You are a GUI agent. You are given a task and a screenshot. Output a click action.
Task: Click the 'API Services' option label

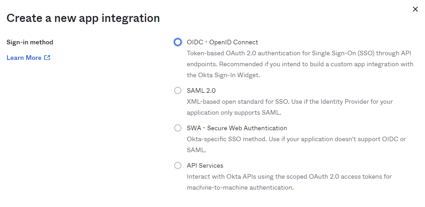pos(205,165)
